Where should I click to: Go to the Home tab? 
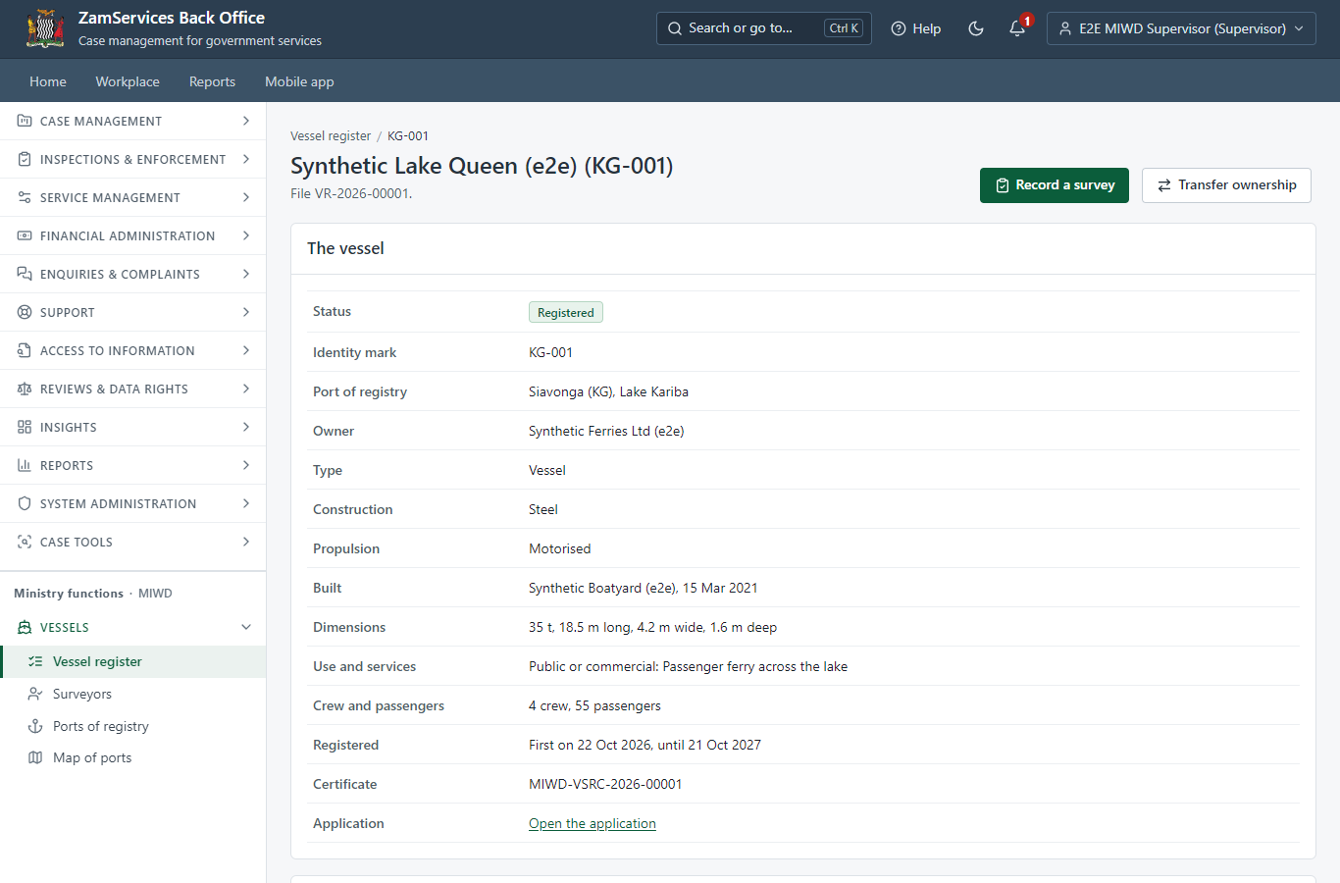tap(48, 81)
